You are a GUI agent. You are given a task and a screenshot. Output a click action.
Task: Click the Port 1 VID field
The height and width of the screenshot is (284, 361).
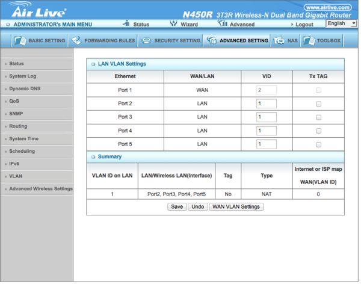267,90
